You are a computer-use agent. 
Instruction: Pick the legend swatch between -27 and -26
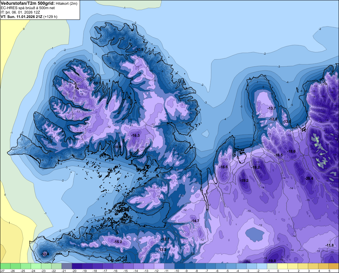click(5, 266)
